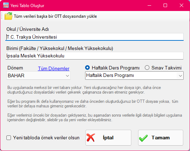Click the Okul / Üniversite Adı field
The width and height of the screenshot is (190, 151).
(x=94, y=37)
